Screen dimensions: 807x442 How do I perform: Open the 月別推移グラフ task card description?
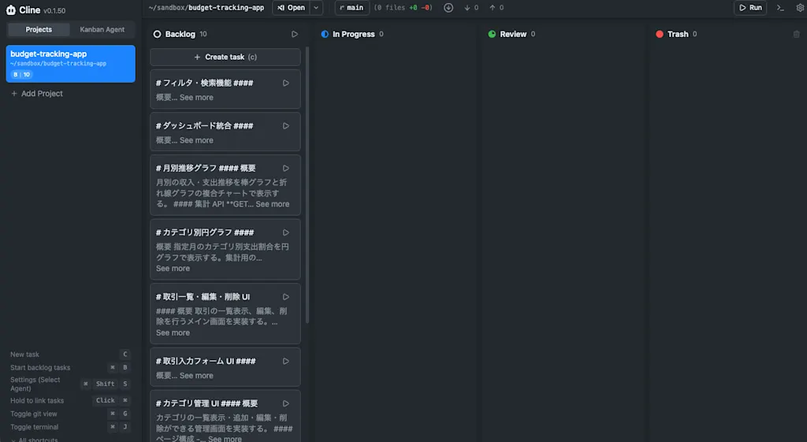pos(222,193)
